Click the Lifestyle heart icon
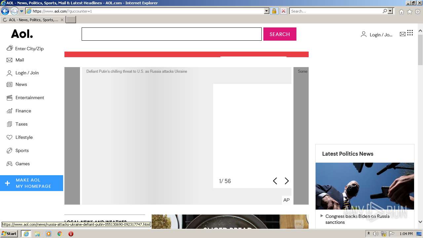The image size is (423, 238). (x=9, y=138)
